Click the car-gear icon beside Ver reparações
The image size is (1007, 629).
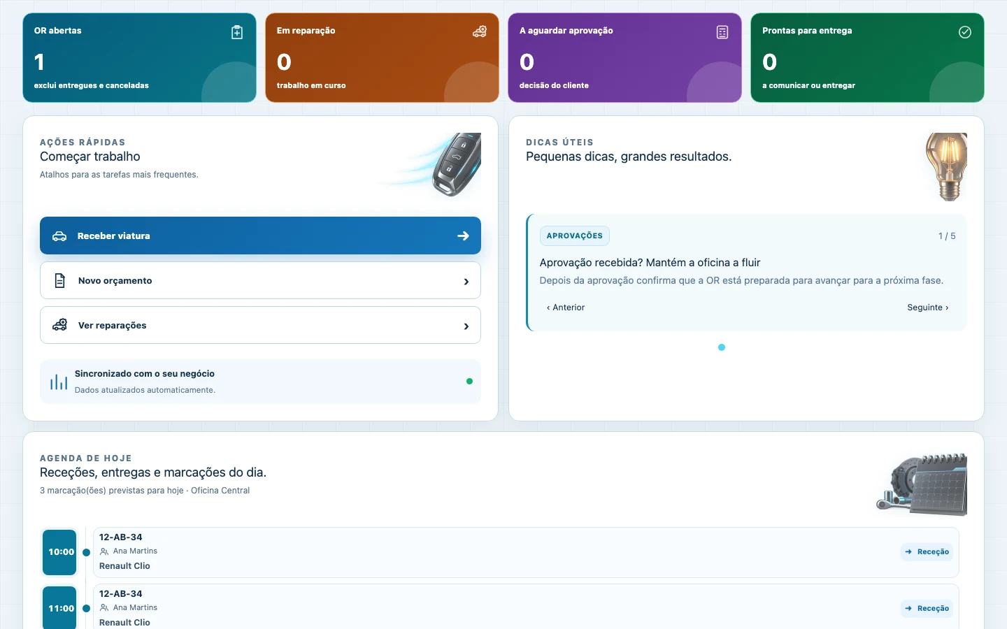pyautogui.click(x=60, y=325)
